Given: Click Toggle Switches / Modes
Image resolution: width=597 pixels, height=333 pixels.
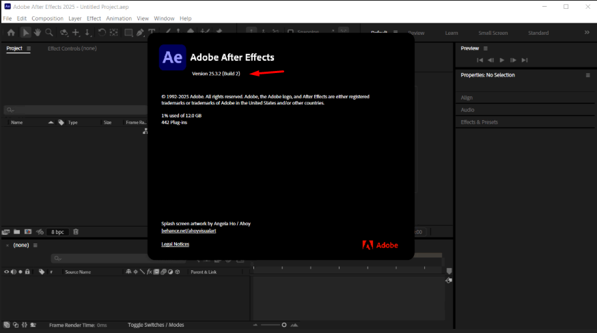Looking at the screenshot, I should 156,325.
